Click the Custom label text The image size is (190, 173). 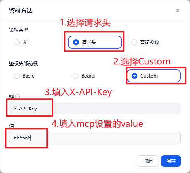(149, 76)
